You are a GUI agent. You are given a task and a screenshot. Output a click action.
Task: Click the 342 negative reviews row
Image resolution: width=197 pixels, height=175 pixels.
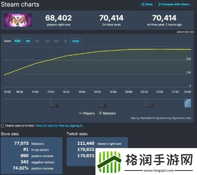point(37,162)
